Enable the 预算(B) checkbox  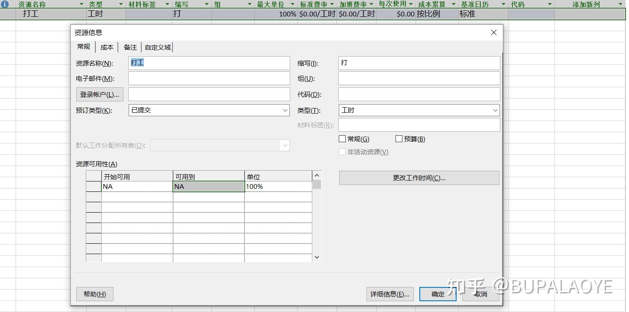click(399, 139)
